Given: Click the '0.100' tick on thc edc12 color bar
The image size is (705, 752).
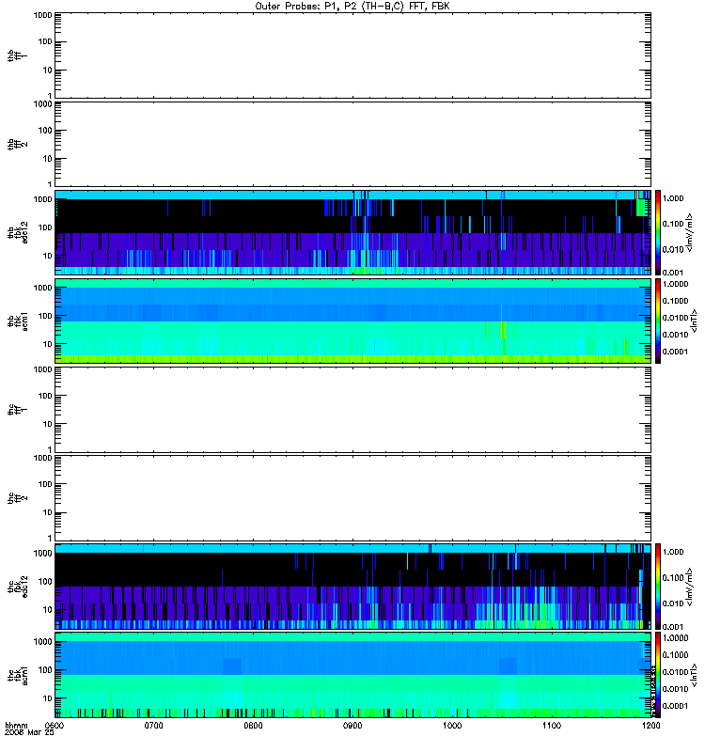Looking at the screenshot, I should coord(673,578).
